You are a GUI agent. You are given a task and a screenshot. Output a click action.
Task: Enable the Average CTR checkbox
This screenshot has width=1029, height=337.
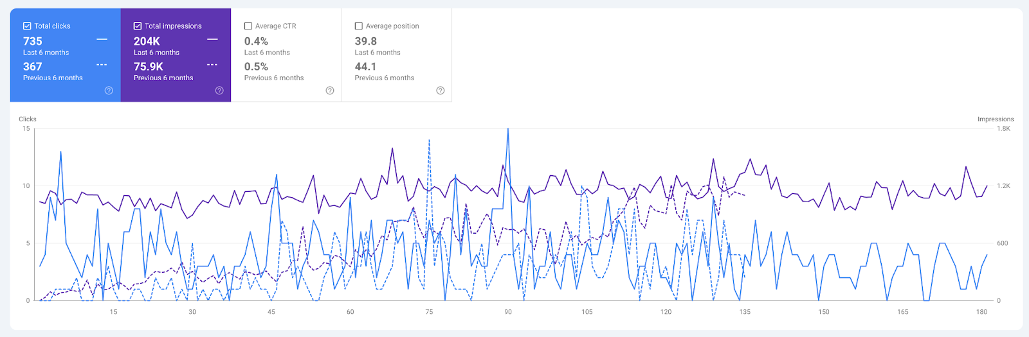248,26
